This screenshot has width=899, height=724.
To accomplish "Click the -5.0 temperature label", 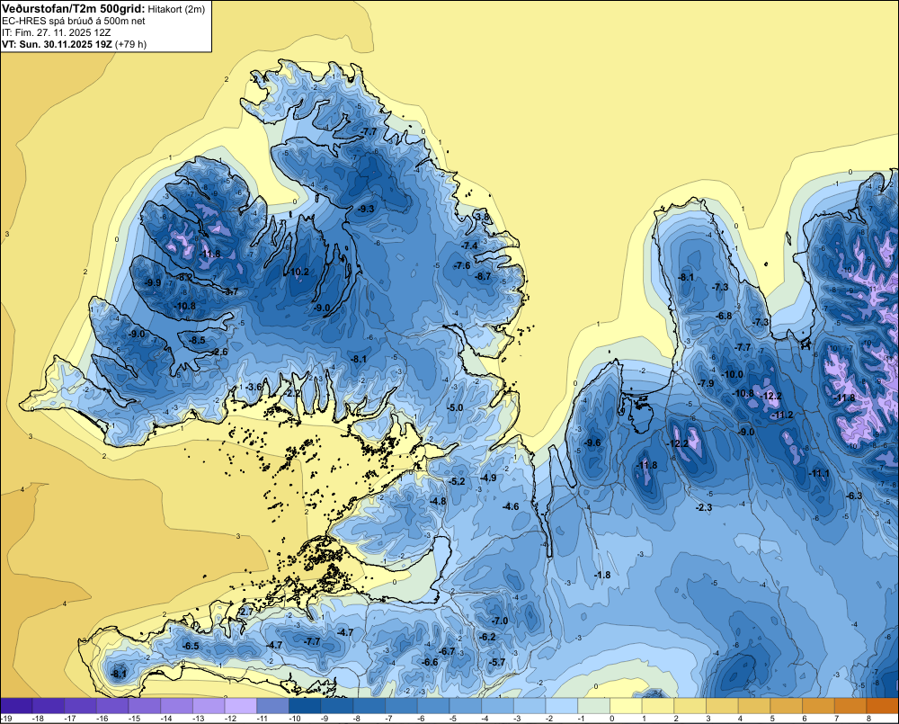I will click(x=455, y=408).
